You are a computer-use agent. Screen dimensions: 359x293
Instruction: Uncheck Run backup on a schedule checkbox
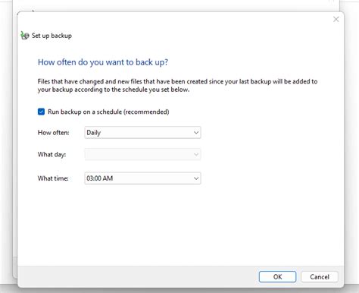(41, 112)
